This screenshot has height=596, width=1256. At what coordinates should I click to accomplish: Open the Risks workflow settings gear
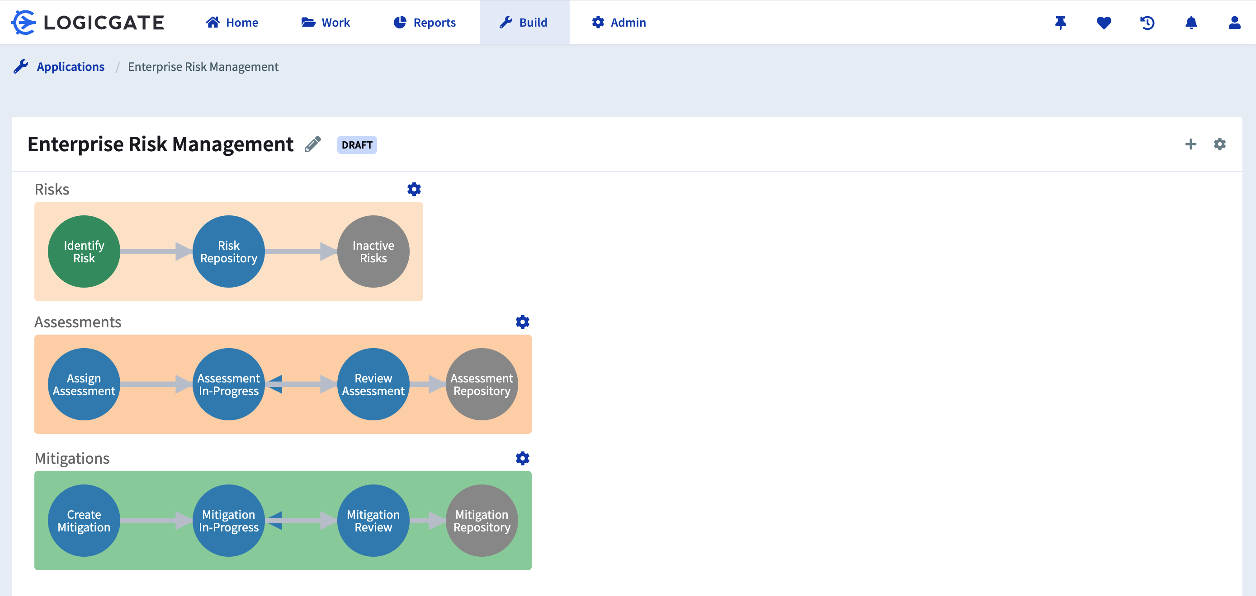point(414,189)
